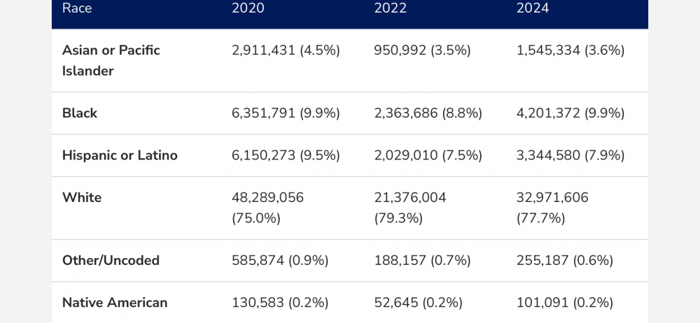Image resolution: width=700 pixels, height=323 pixels.
Task: Click the 2024 column header
Action: (x=533, y=8)
